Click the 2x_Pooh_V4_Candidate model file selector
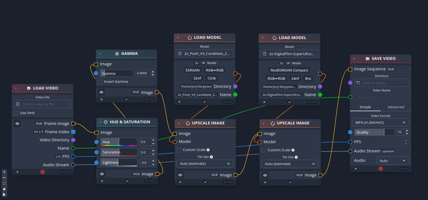428x200 pixels. [205, 53]
